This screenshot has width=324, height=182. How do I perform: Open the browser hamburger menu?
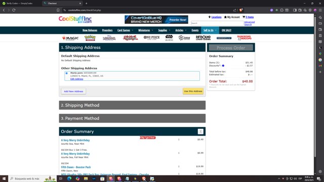pos(320,10)
